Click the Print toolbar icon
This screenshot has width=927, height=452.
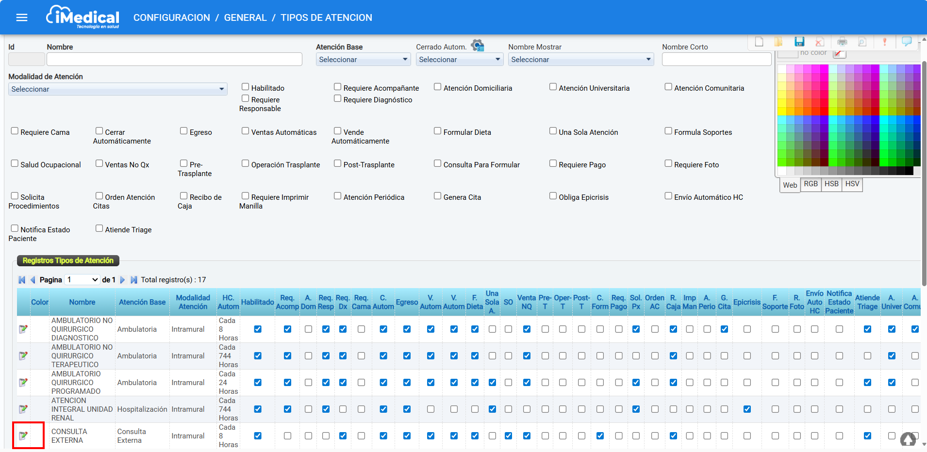(842, 42)
